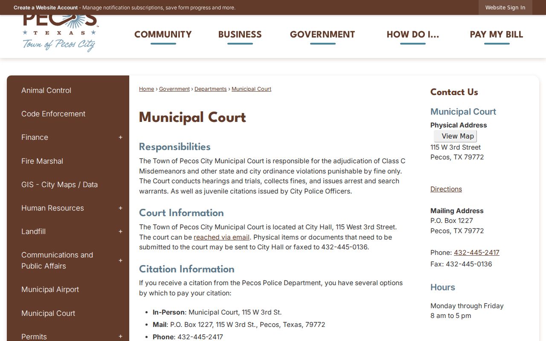Click Municipal Court breadcrumb link
This screenshot has width=546, height=341.
pyautogui.click(x=251, y=89)
